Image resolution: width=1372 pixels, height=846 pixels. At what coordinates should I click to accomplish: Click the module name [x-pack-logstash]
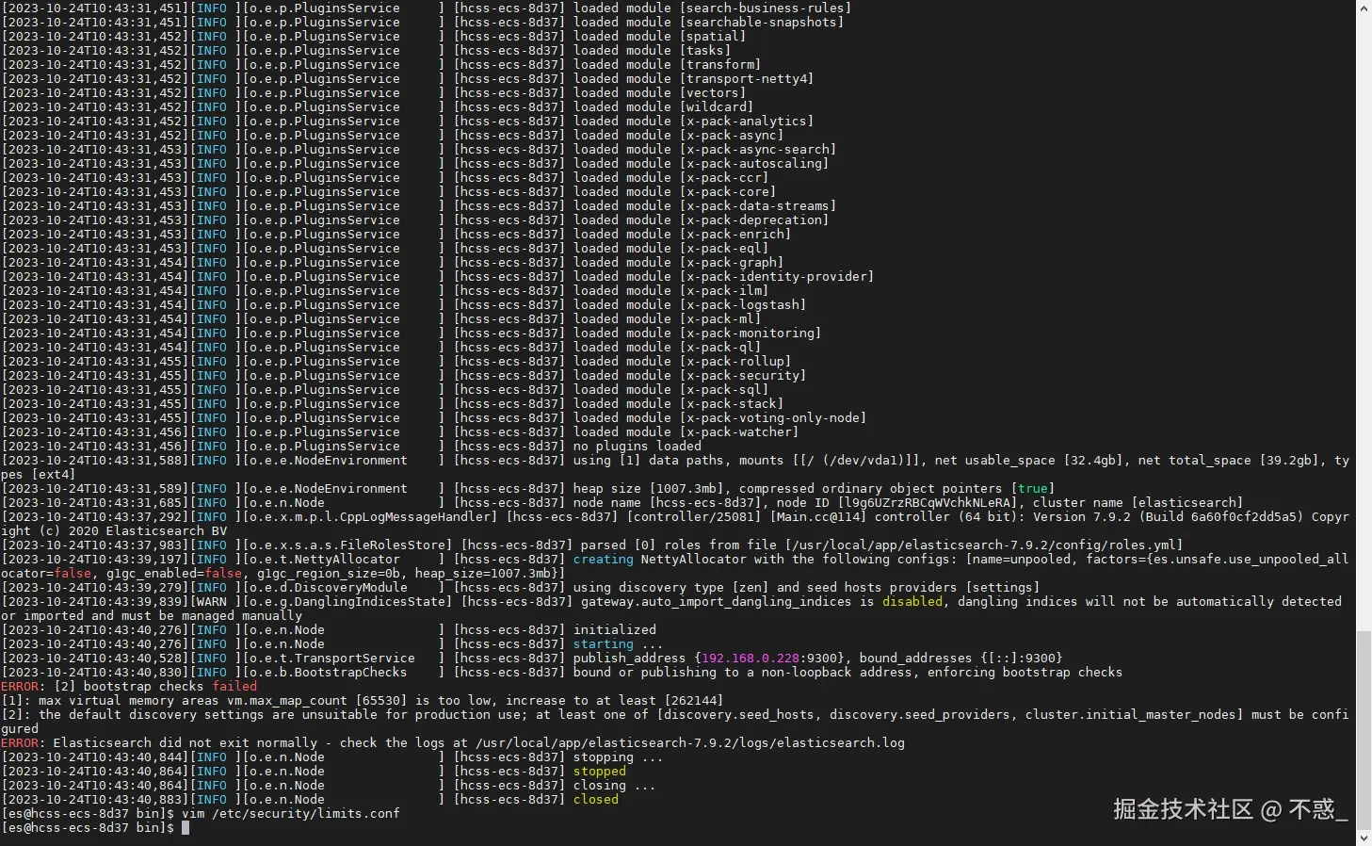click(x=742, y=305)
